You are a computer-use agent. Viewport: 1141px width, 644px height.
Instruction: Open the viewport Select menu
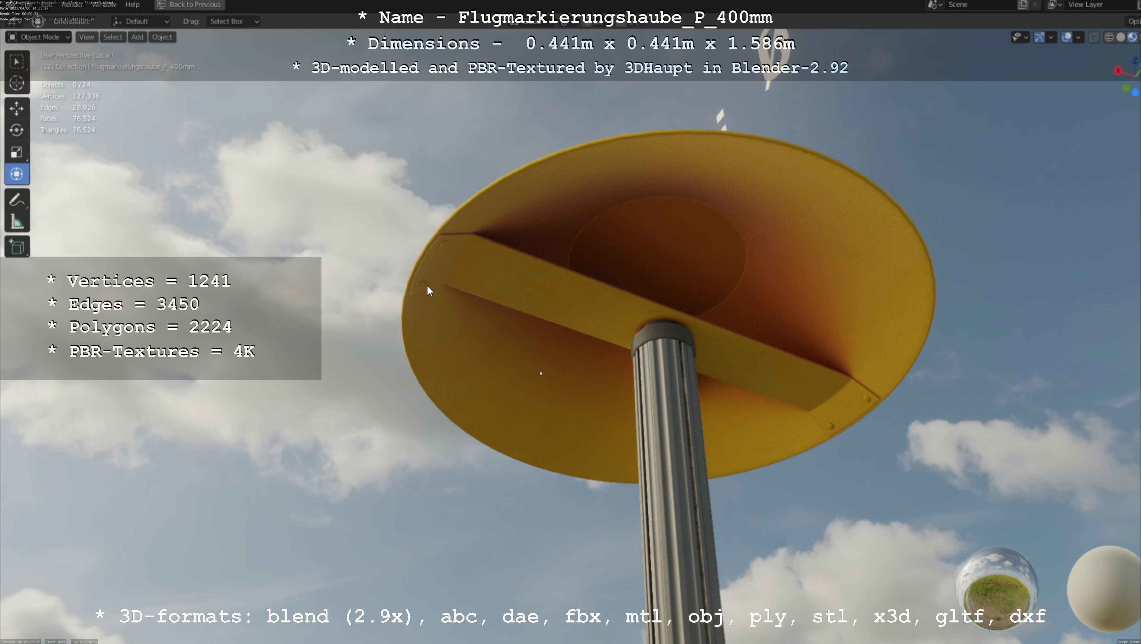coord(113,37)
